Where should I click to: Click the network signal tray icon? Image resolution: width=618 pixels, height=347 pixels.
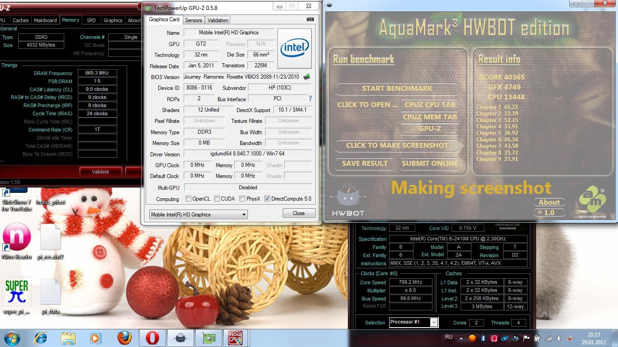[x=548, y=338]
